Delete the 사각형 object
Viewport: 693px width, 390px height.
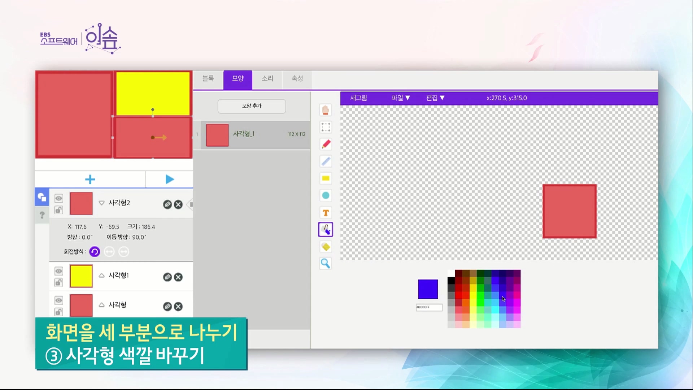point(178,307)
